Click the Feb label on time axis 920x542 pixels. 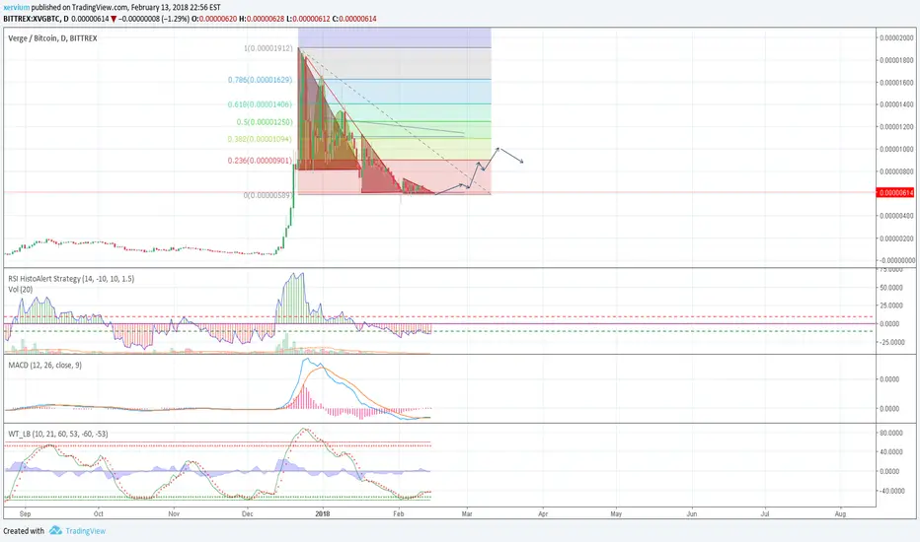point(399,513)
